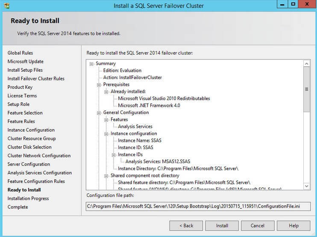
Task: Open Help for this page
Action: coord(294,225)
